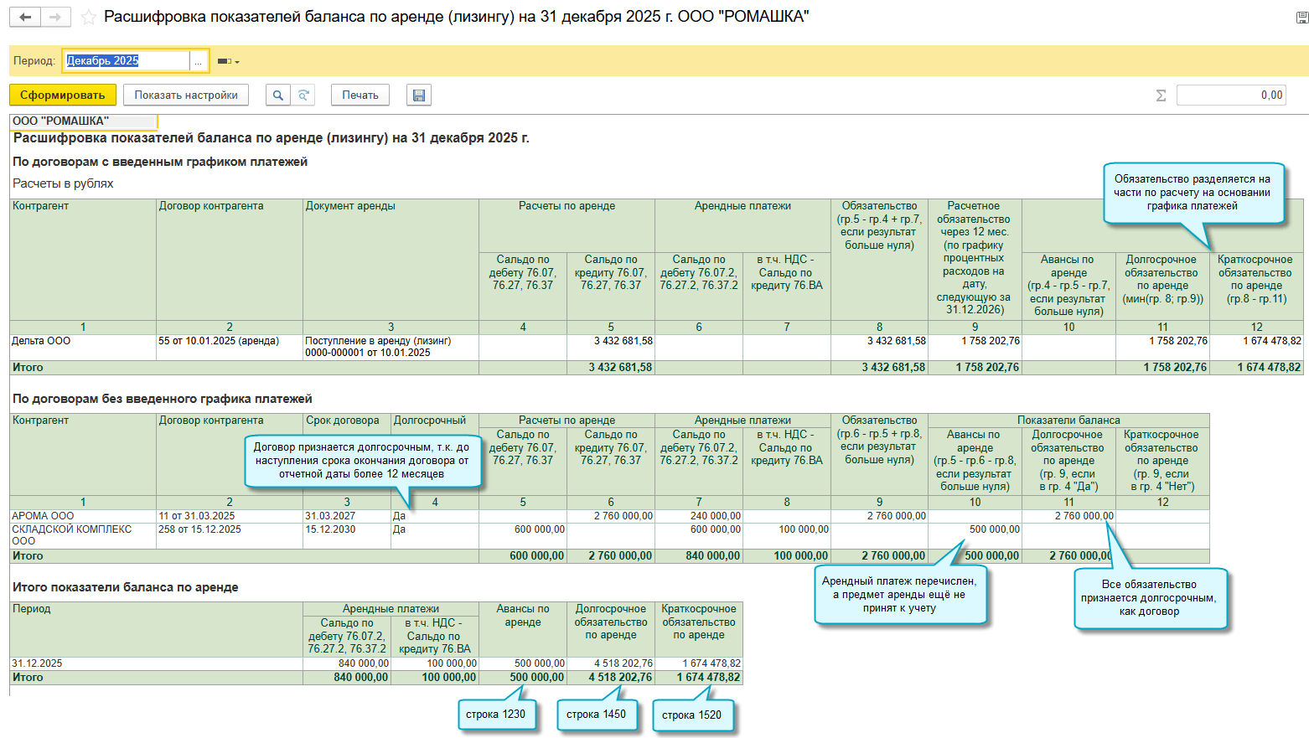Image resolution: width=1309 pixels, height=738 pixels.
Task: Click the Сформировать button
Action: point(63,95)
